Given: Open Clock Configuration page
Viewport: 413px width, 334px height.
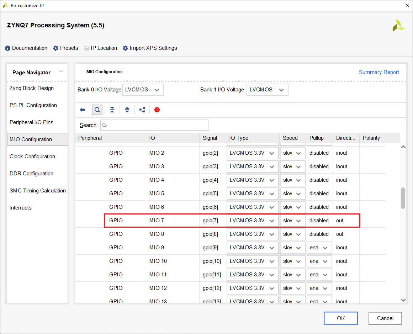Looking at the screenshot, I should pos(32,157).
